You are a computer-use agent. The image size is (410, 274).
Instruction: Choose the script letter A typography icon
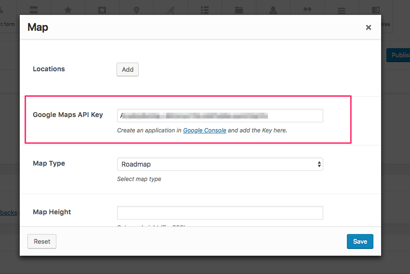coord(171,10)
